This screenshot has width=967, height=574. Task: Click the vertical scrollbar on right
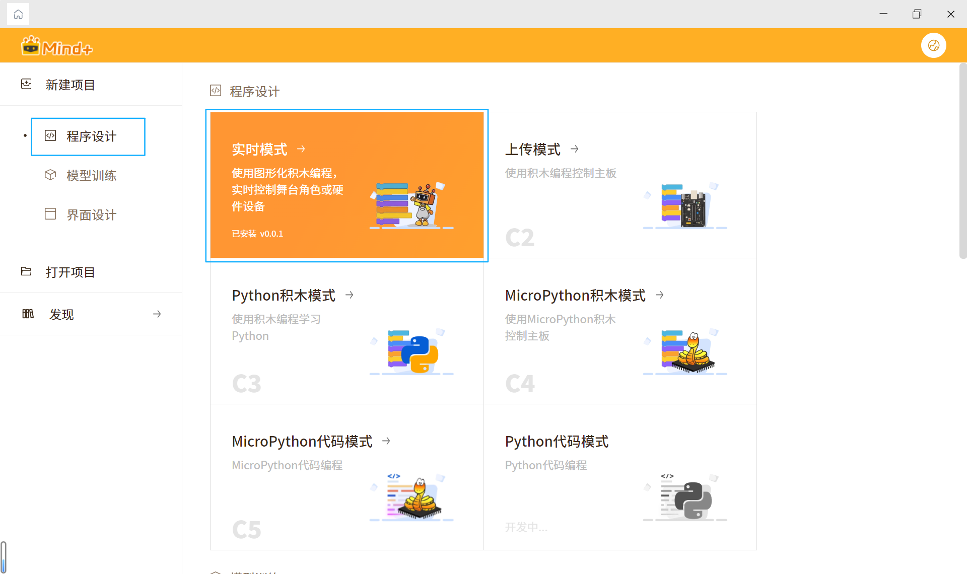pyautogui.click(x=962, y=161)
